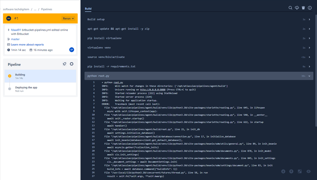This screenshot has height=180, width=317.
Task: Click the commit icon next to fdaad91
Action: tap(9, 30)
